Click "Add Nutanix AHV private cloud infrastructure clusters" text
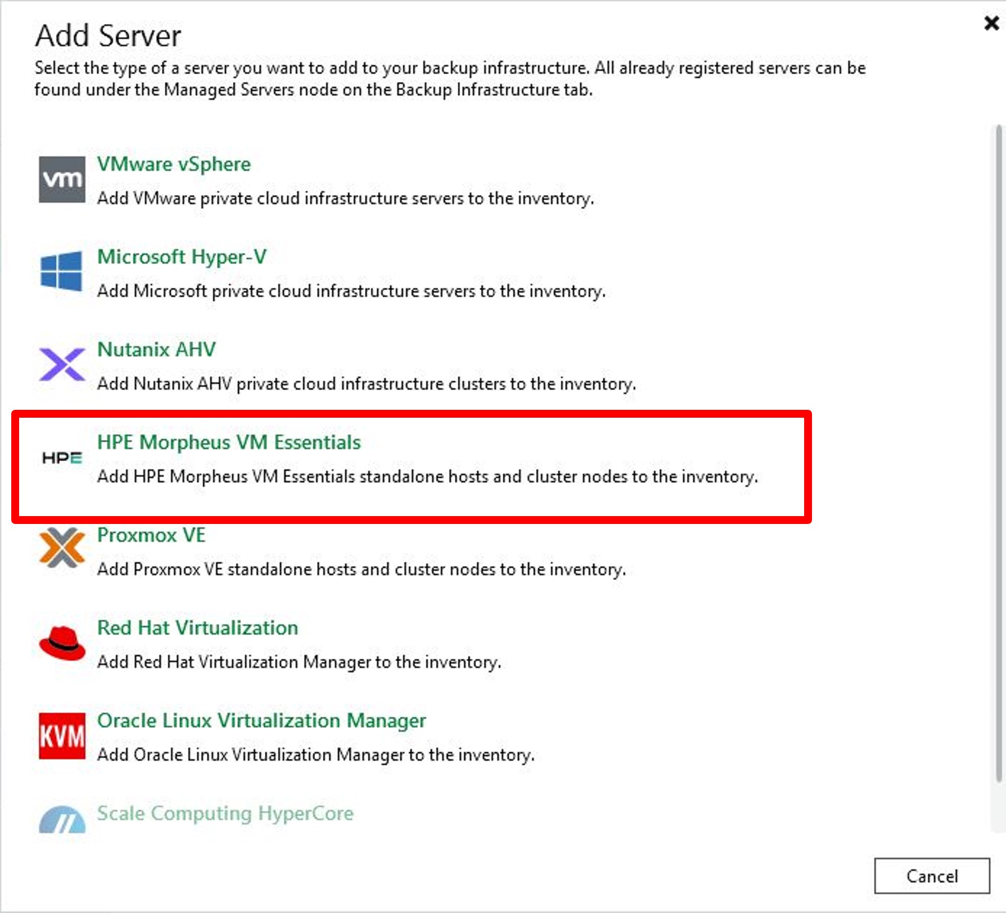Image resolution: width=1006 pixels, height=913 pixels. point(366,384)
